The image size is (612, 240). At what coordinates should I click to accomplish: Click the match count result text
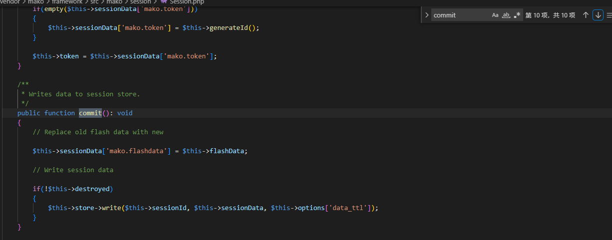(x=550, y=15)
